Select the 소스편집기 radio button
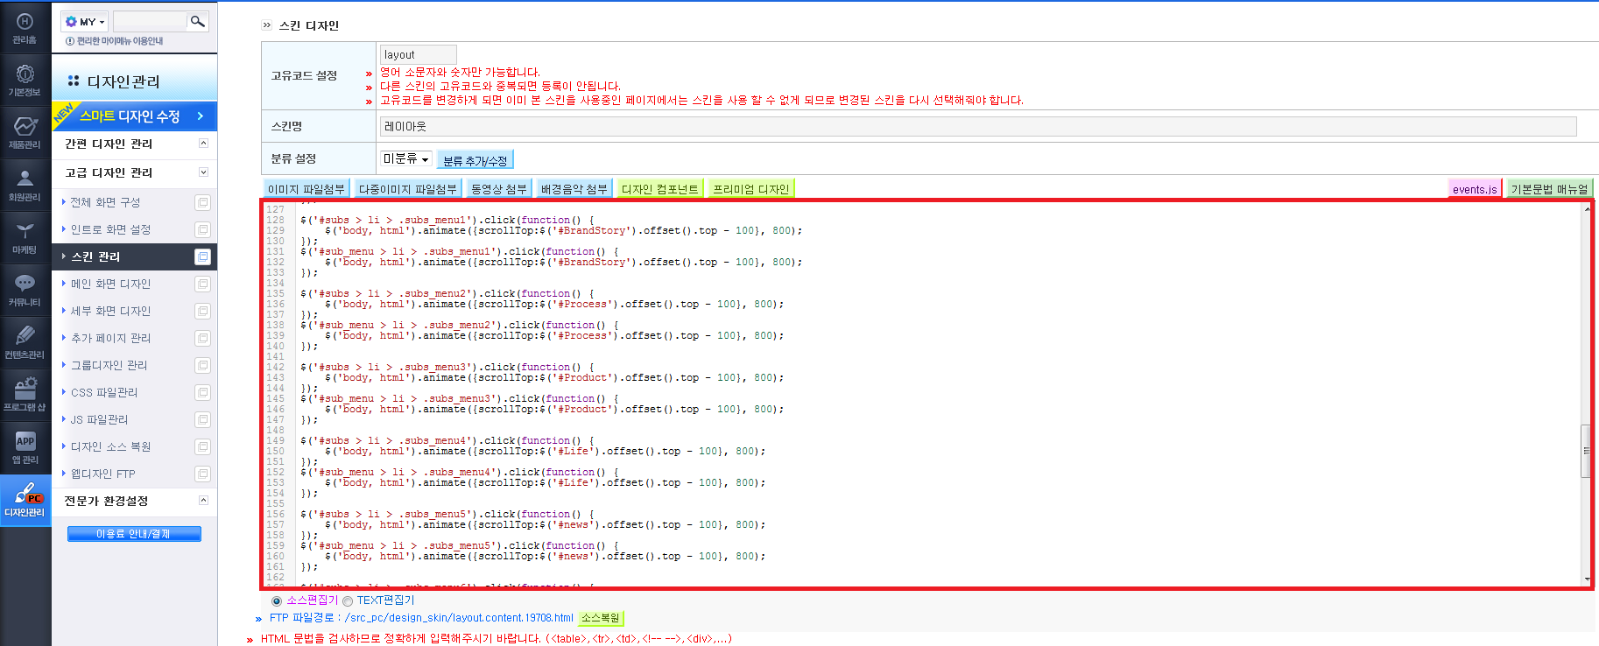1599x646 pixels. coord(277,601)
